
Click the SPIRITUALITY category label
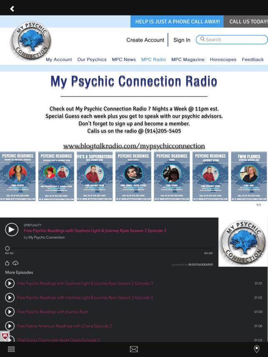pos(33,225)
